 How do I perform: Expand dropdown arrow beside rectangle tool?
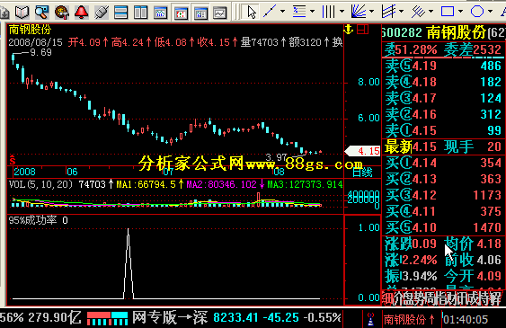tap(461, 12)
